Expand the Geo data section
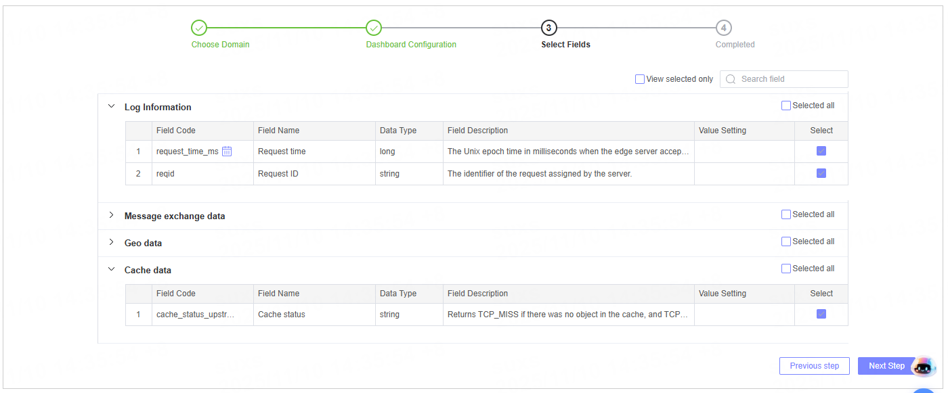Viewport: 948px width, 393px height. point(112,242)
